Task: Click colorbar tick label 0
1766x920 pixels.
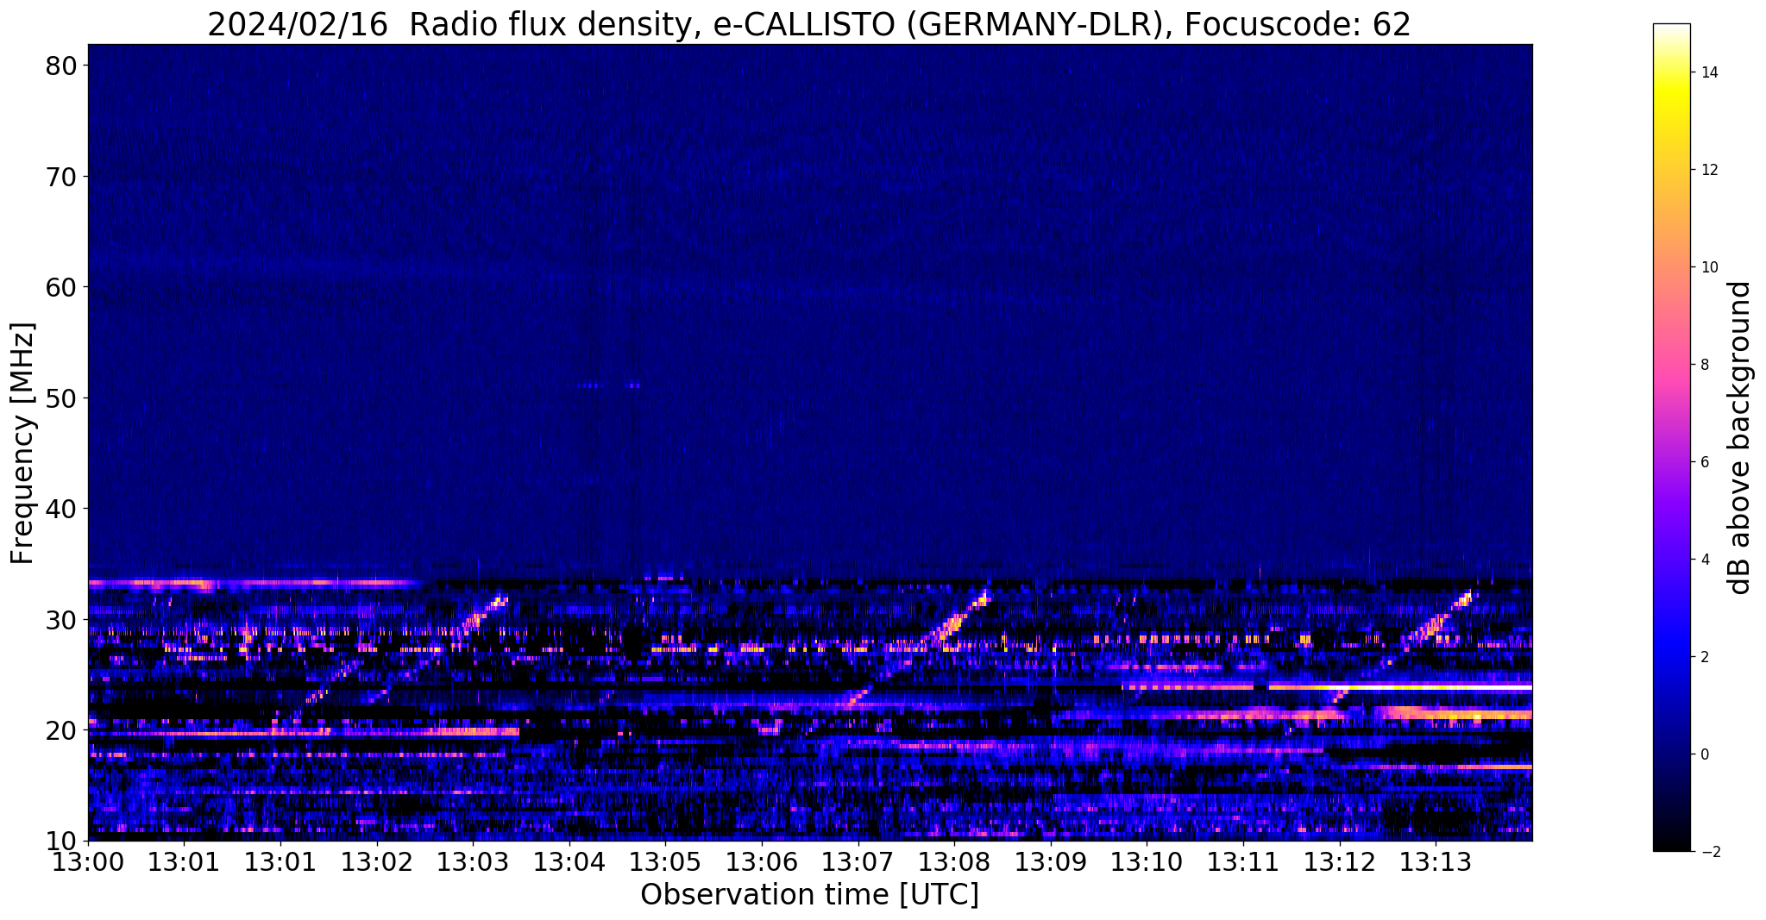Action: tap(1703, 754)
